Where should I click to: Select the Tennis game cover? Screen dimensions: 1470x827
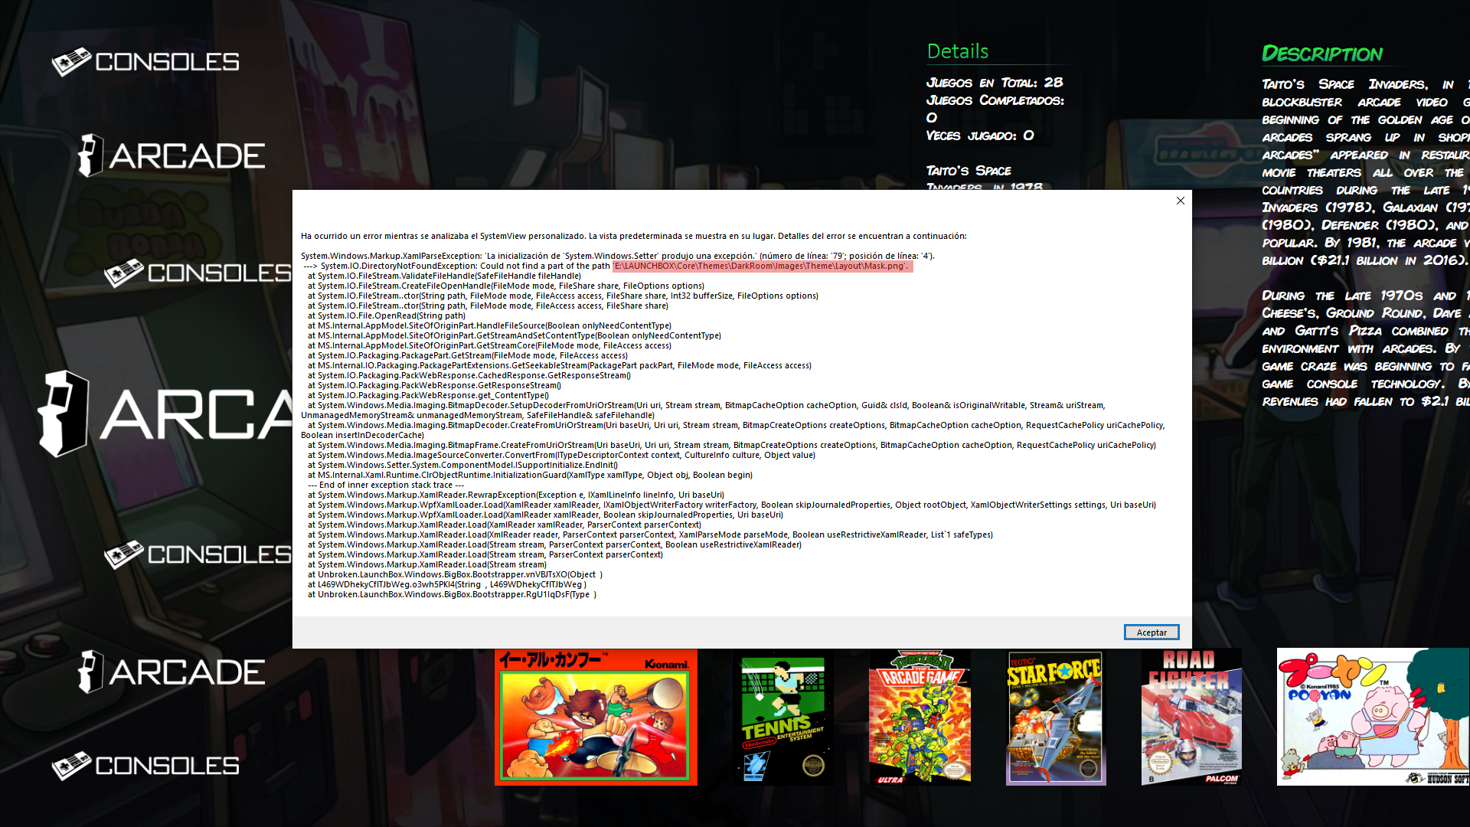pos(783,717)
